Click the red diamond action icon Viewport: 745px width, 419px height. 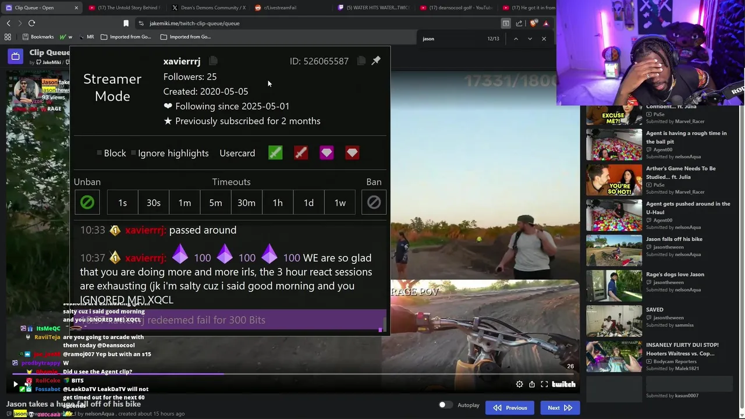point(352,153)
